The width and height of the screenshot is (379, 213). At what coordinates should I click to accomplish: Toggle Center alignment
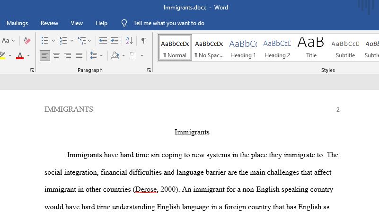(56, 55)
